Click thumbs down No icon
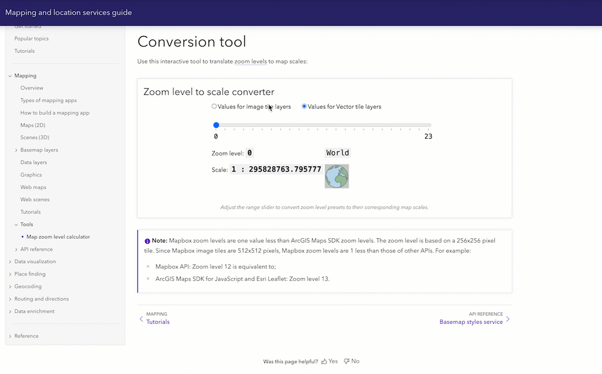The height and width of the screenshot is (374, 602). pos(347,361)
